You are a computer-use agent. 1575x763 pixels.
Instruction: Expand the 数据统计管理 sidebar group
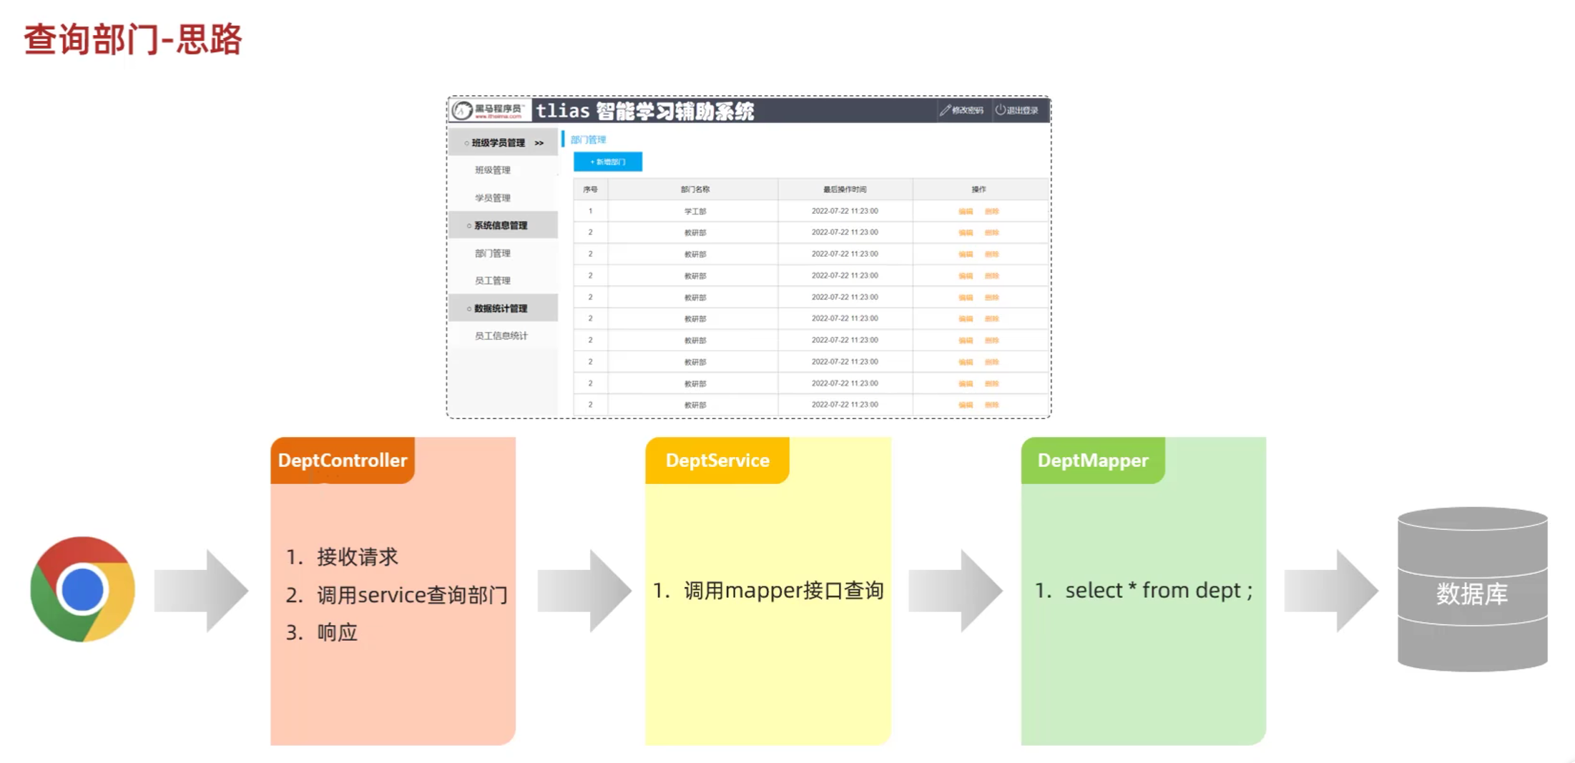(x=501, y=308)
